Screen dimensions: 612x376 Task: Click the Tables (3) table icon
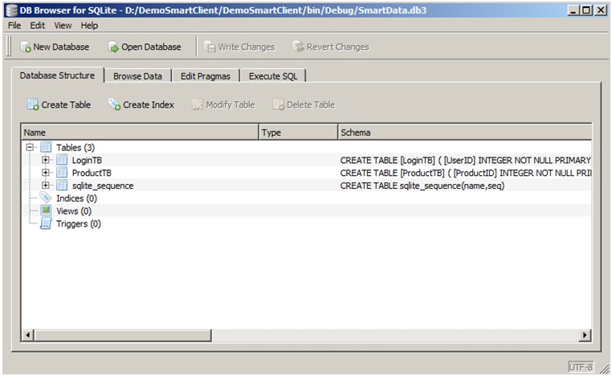coord(46,147)
